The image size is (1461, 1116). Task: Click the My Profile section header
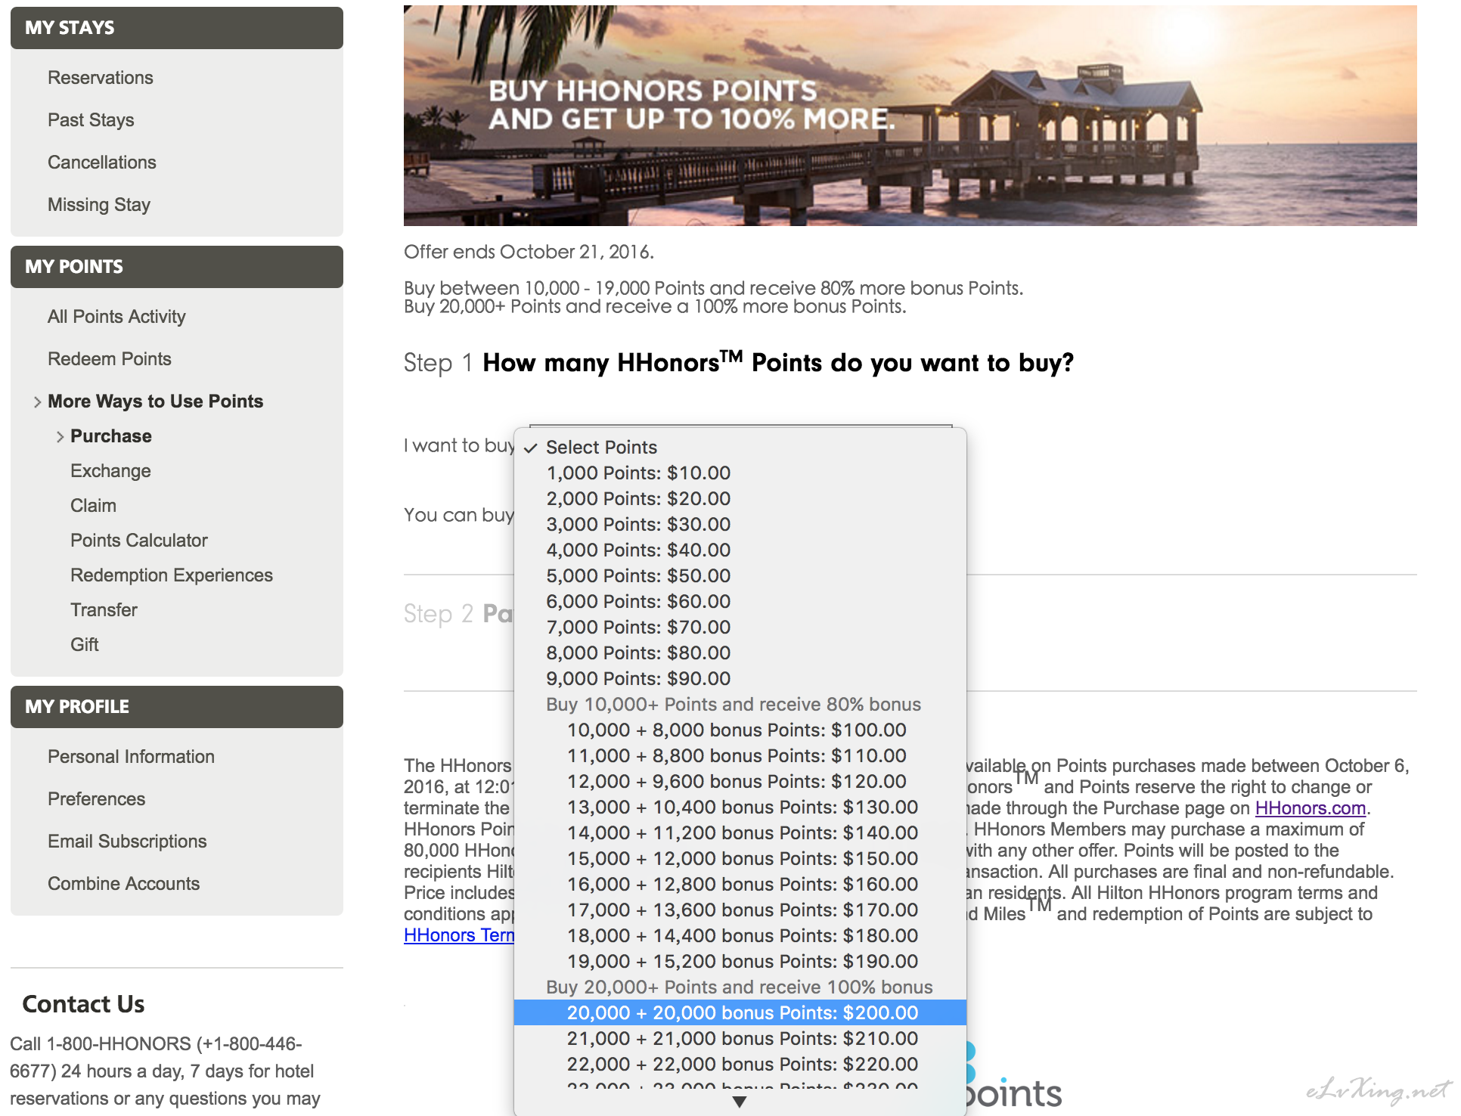177,707
